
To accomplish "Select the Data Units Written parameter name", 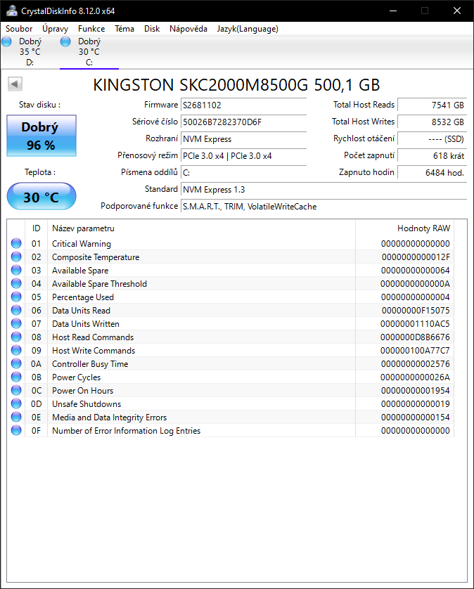I will pos(86,324).
